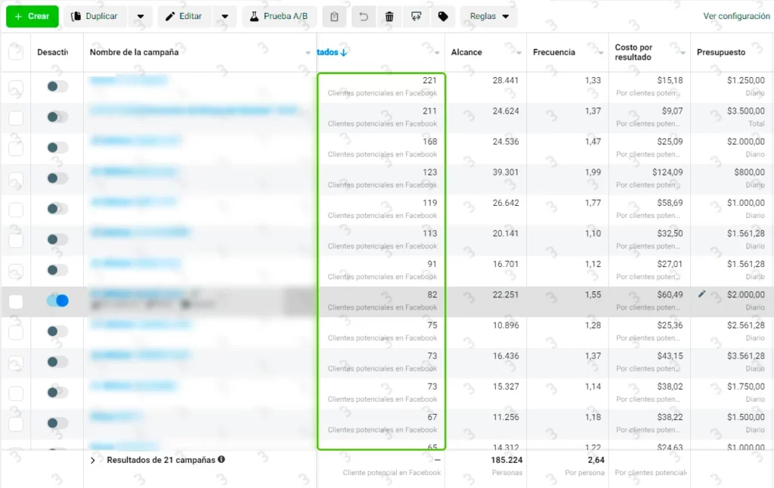Click the green Crear button
This screenshot has width=774, height=488.
(x=32, y=16)
